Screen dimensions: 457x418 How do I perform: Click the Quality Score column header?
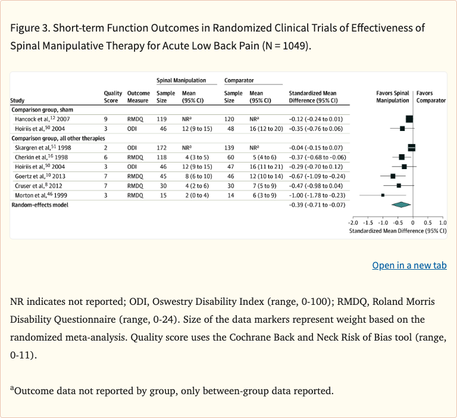pos(112,97)
